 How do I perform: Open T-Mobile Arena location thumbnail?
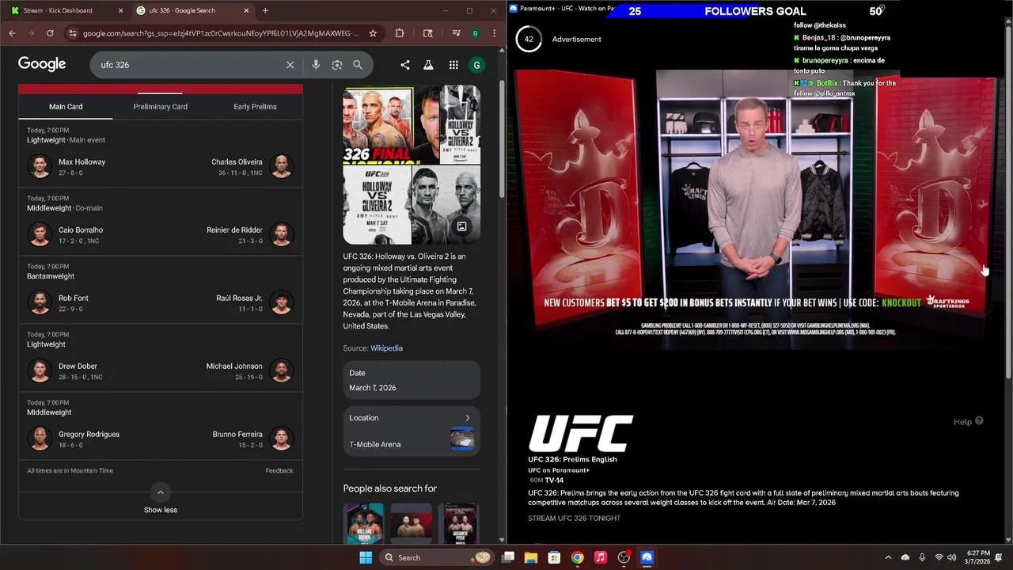(x=462, y=438)
